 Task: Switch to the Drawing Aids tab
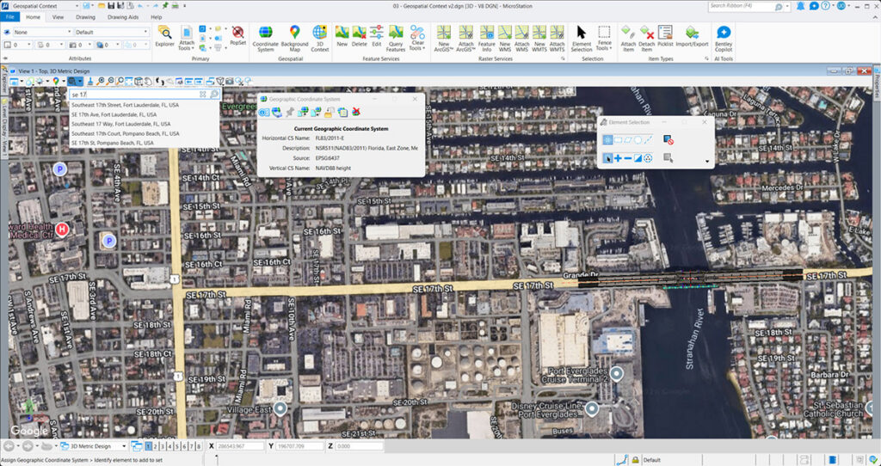(125, 16)
